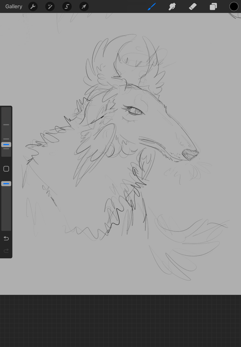
Task: Select the Eraser tool
Action: 192,7
